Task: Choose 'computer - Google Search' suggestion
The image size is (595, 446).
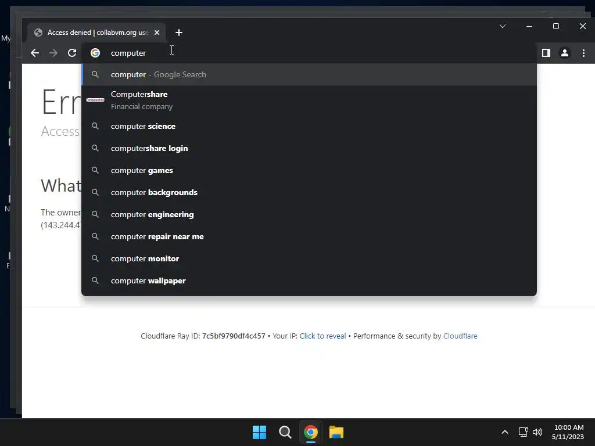Action: point(309,75)
